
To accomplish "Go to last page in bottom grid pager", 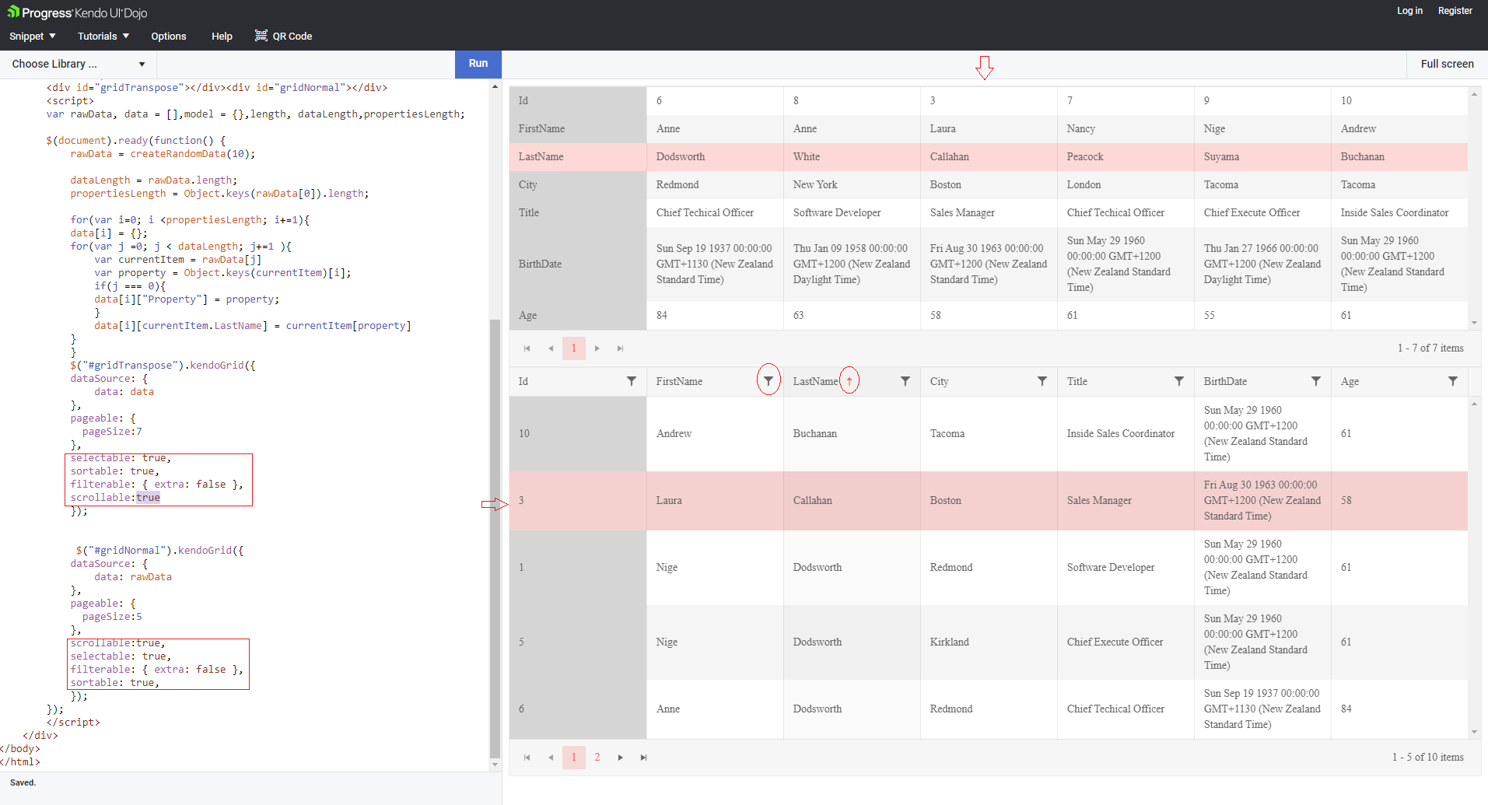I will pyautogui.click(x=644, y=758).
